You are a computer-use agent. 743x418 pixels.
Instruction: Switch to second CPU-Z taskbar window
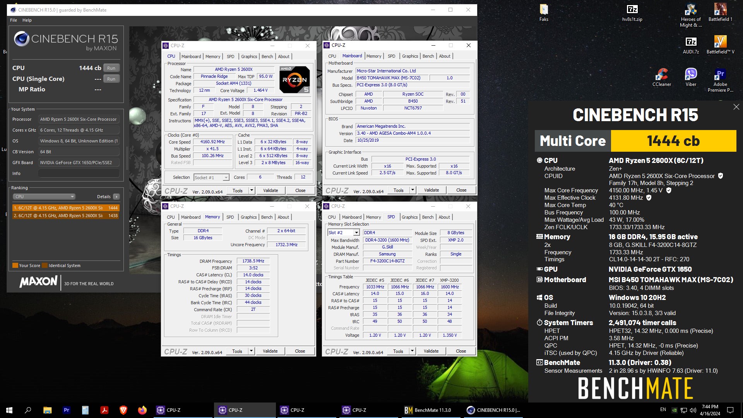point(244,410)
